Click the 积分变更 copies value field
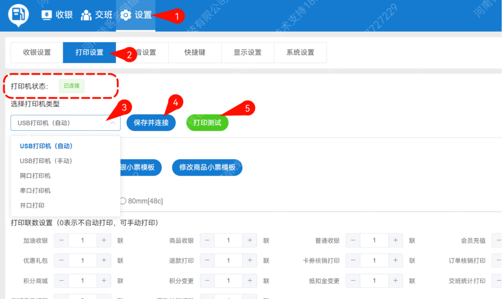Image resolution: width=502 pixels, height=299 pixels. point(228,281)
